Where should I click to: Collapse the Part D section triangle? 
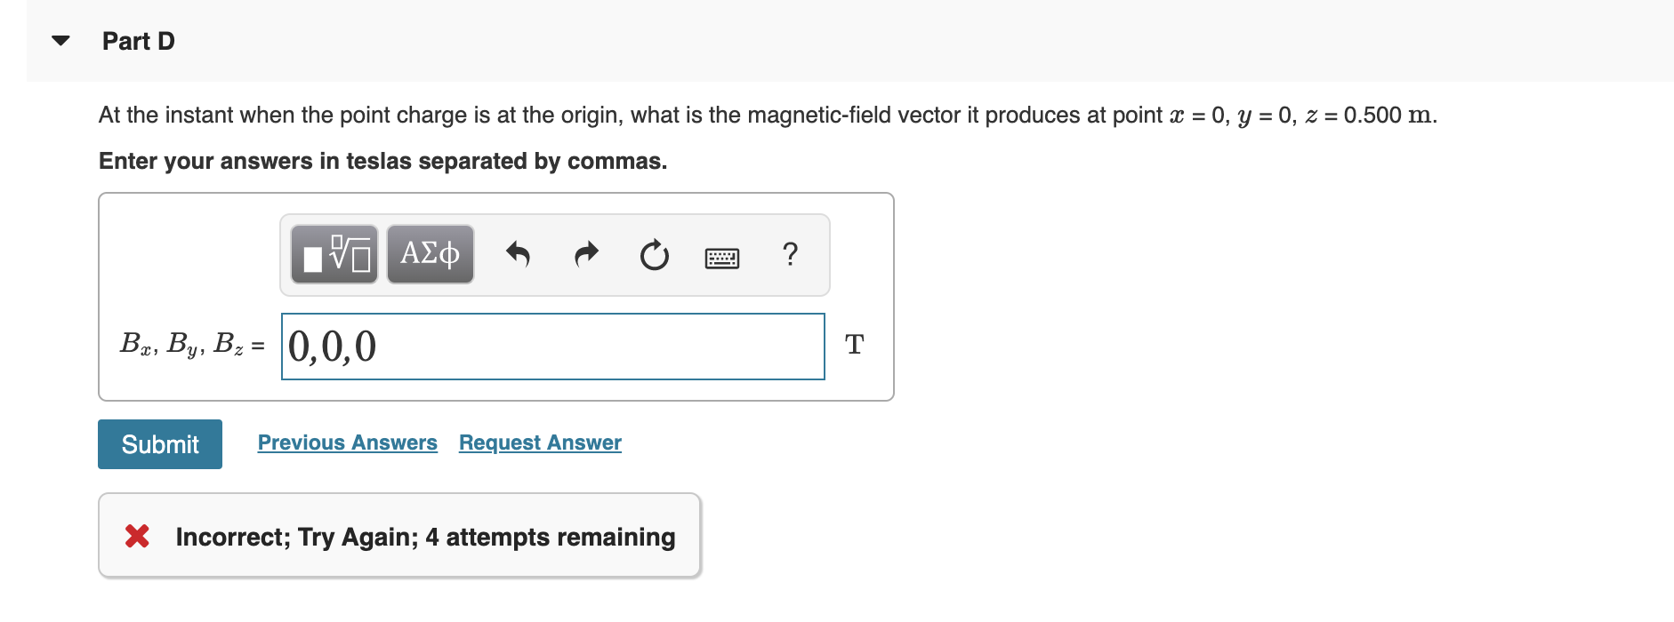coord(60,41)
